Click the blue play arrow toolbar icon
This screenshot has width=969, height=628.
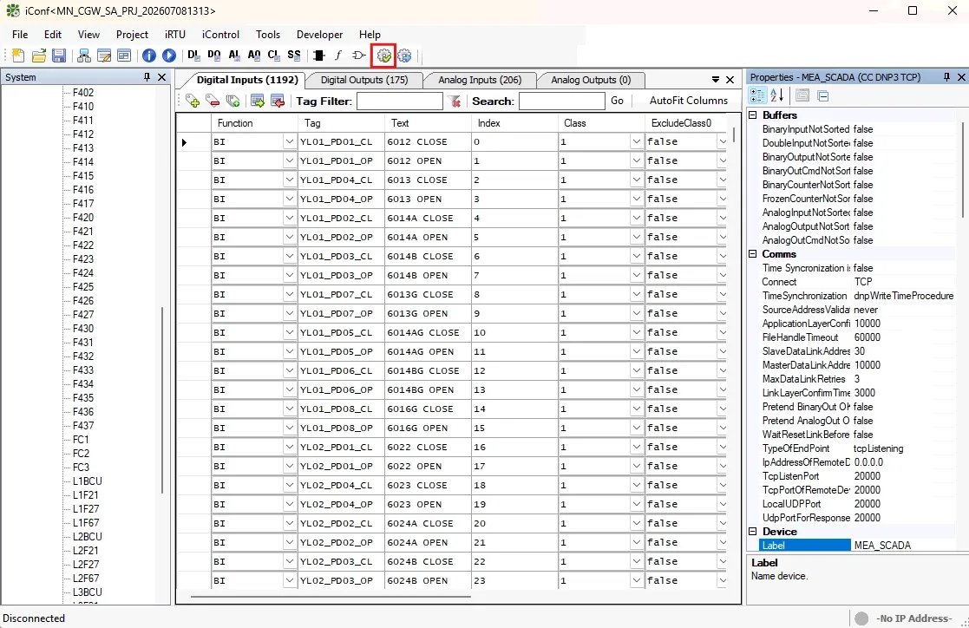pos(168,56)
